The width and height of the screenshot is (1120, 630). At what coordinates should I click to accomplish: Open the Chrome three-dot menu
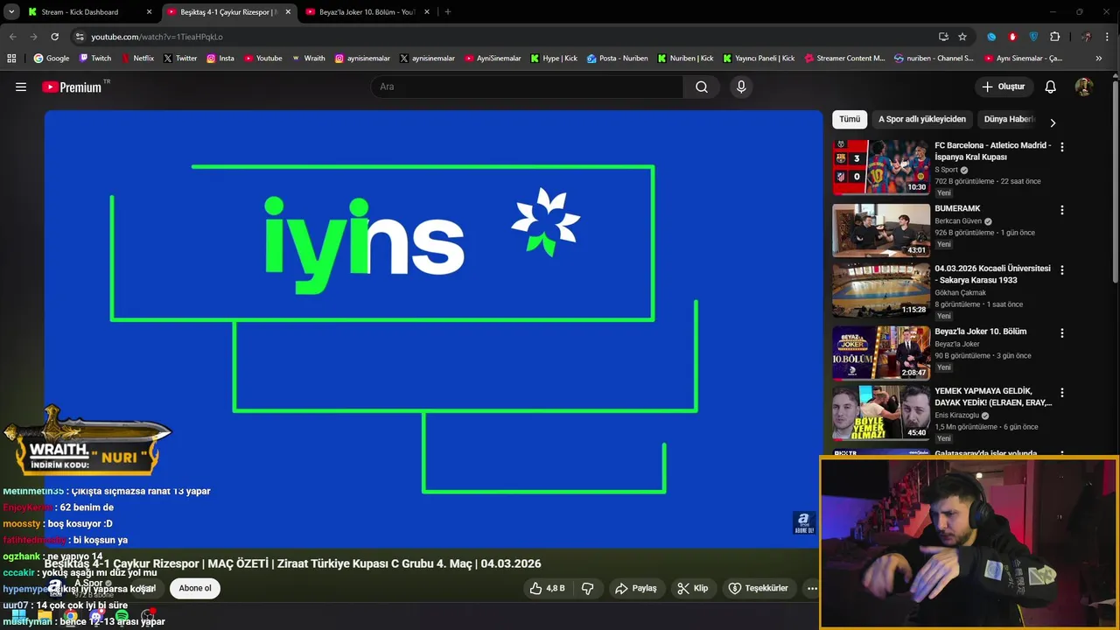pos(1107,37)
